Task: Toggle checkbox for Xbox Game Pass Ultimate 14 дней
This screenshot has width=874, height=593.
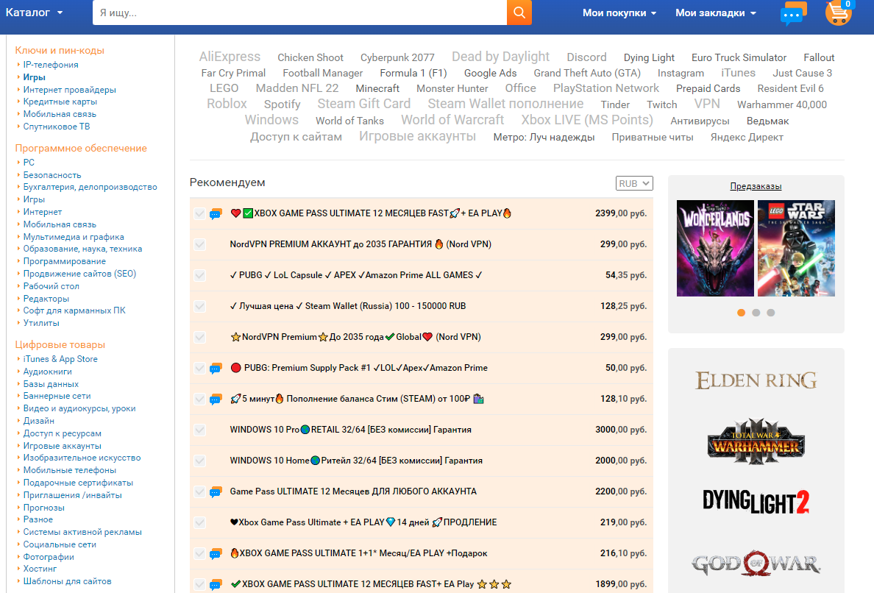Action: pos(199,523)
